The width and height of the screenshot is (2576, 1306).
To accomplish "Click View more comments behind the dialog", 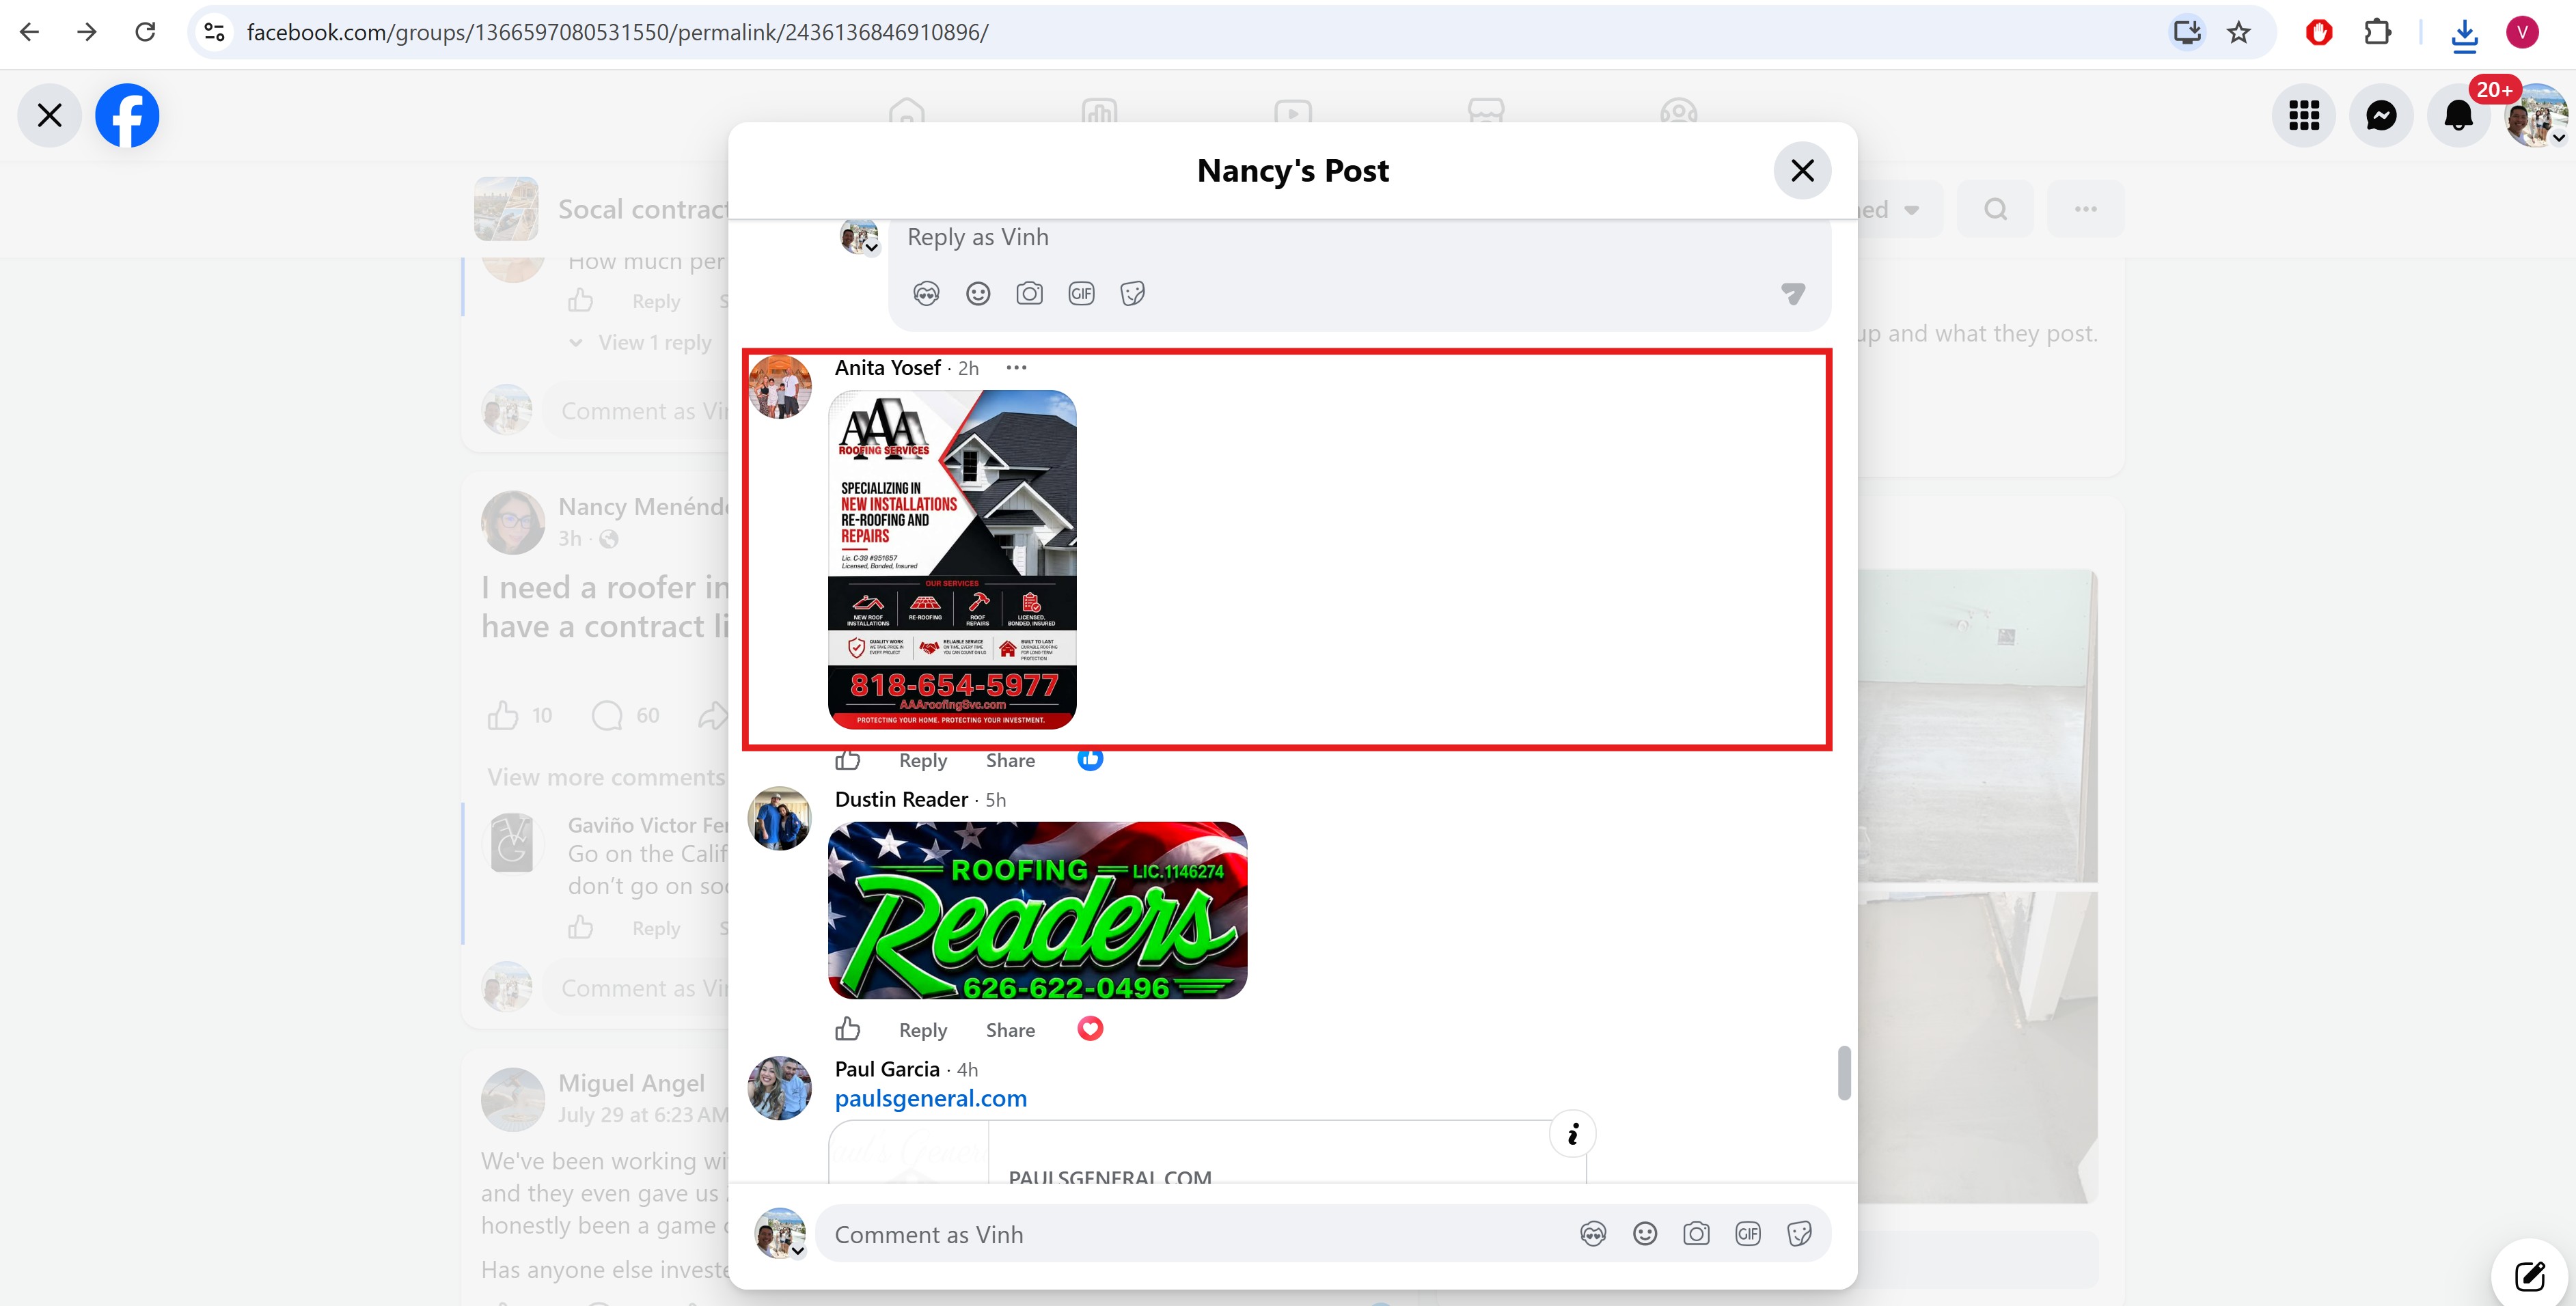I will pos(605,777).
